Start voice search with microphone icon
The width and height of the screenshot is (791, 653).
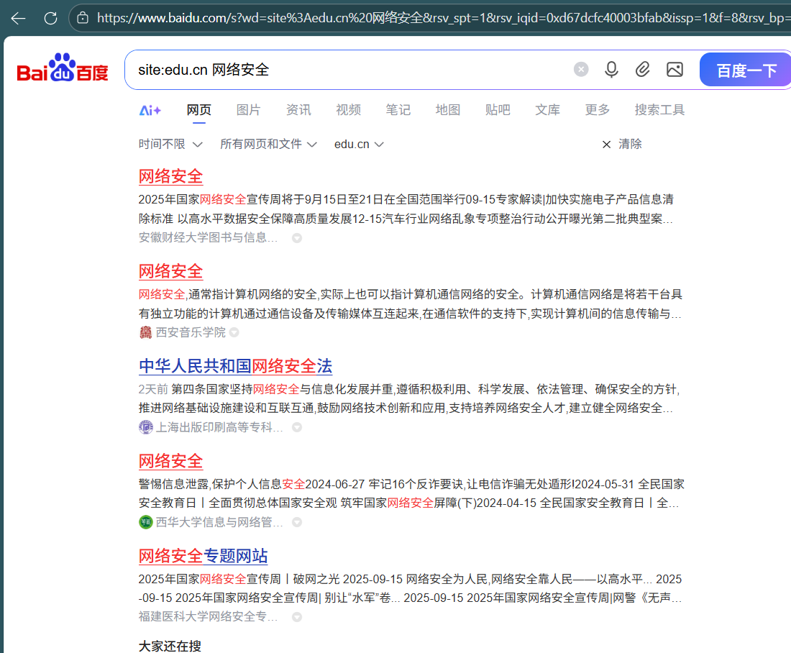[x=611, y=69]
